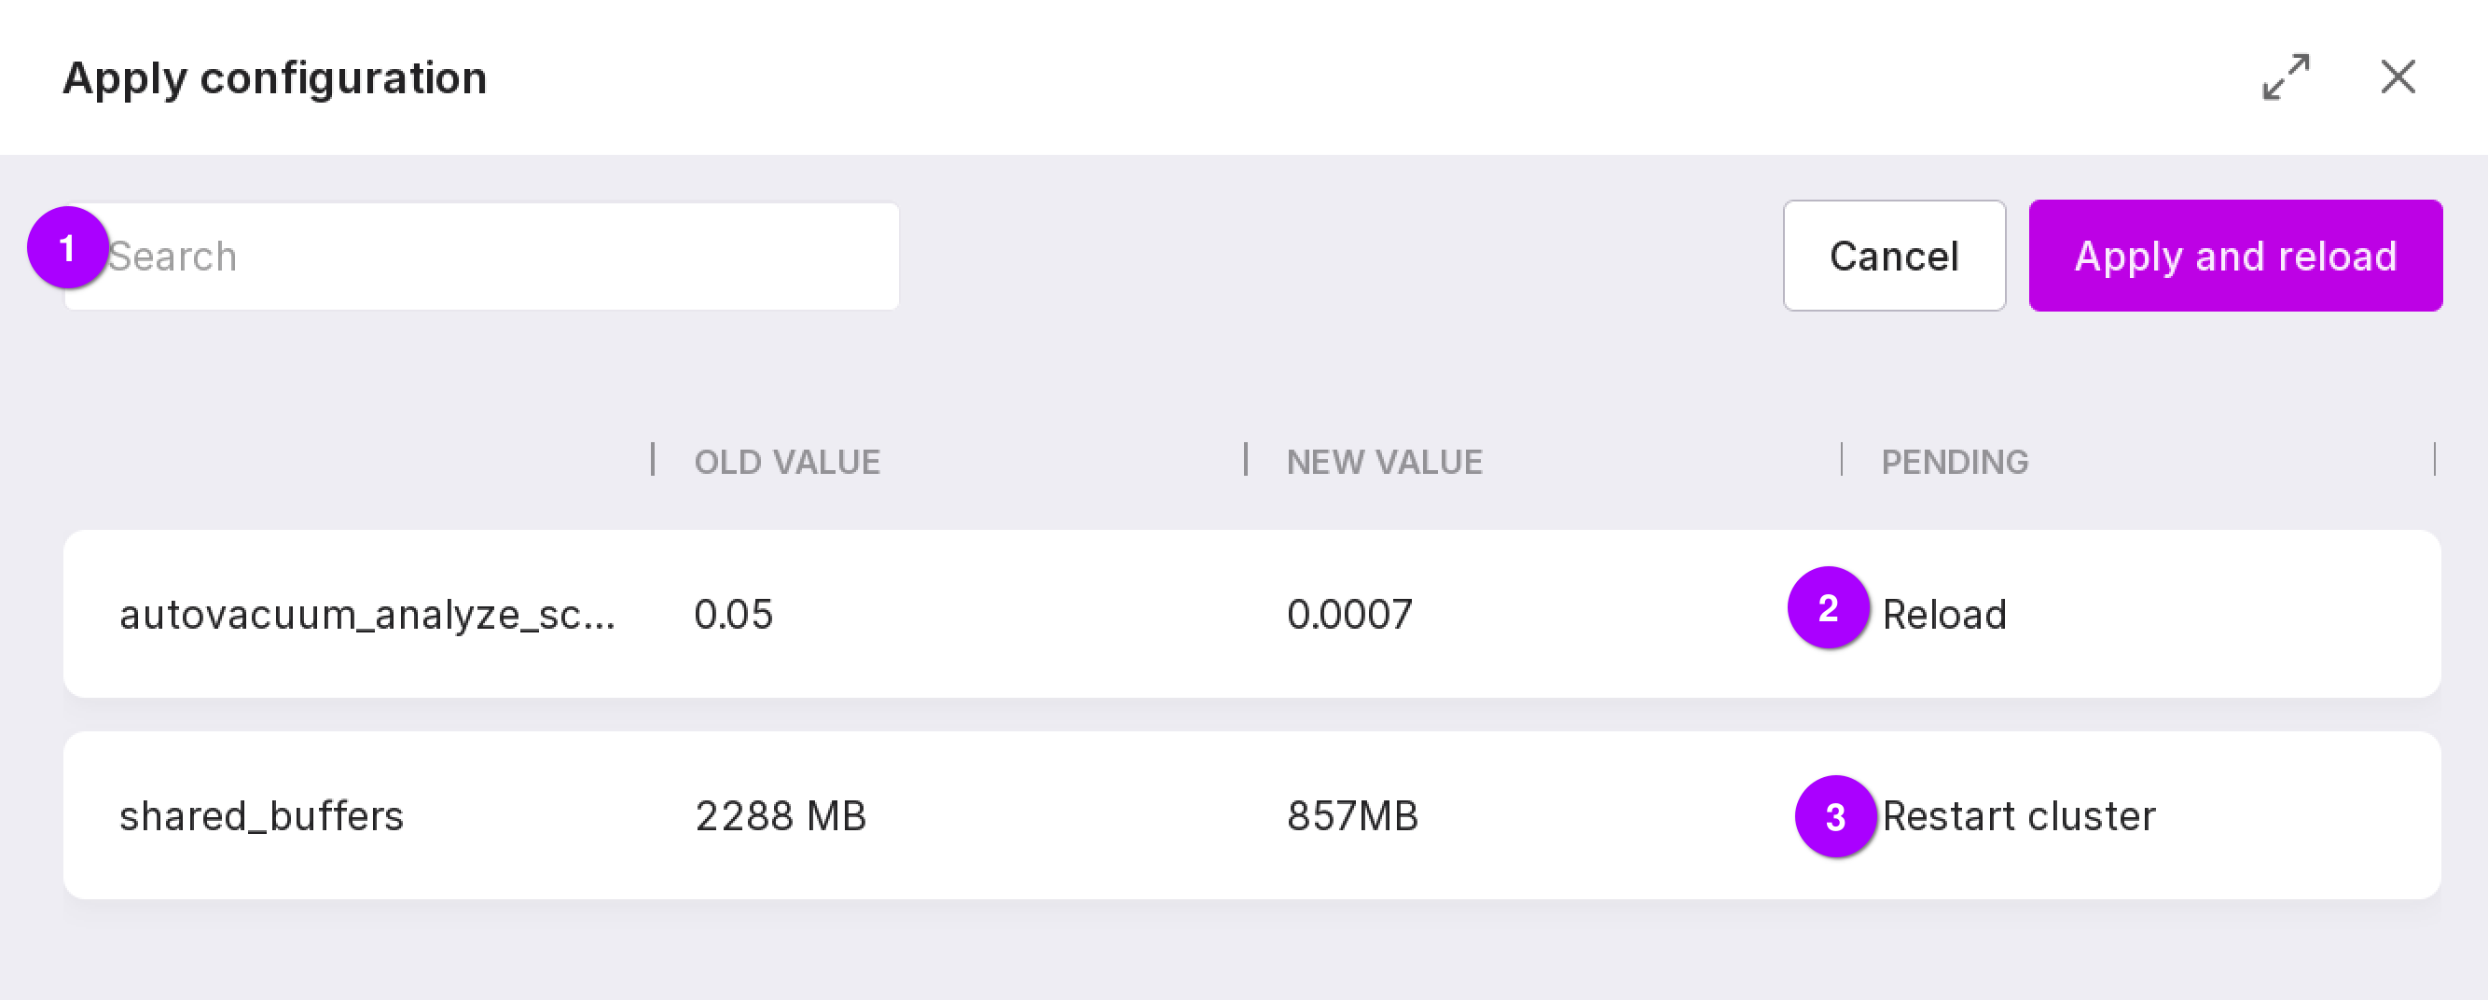2488x1000 pixels.
Task: Click the purple step badge numbered 1
Action: [x=66, y=248]
